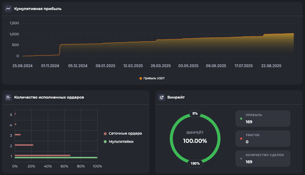Click the 22.08.2025 date on profit axis

(271, 66)
